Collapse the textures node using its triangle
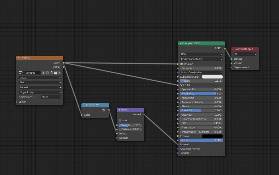This screenshot has width=279, height=175. [x=19, y=58]
